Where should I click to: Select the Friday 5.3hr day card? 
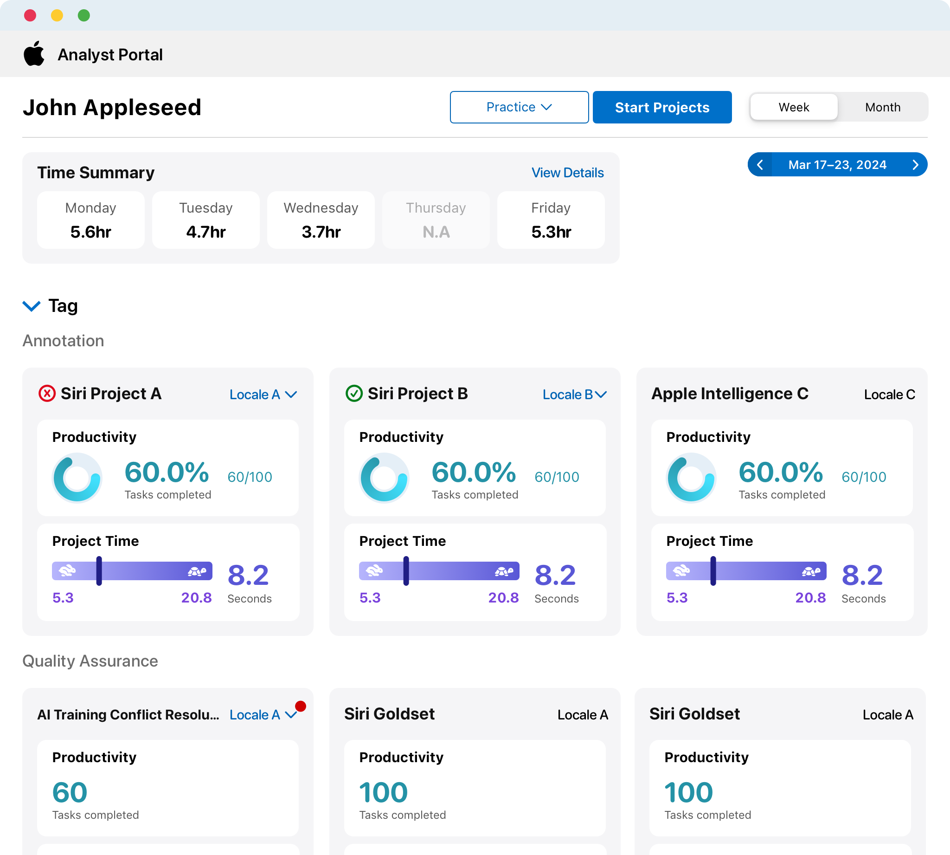click(x=551, y=220)
